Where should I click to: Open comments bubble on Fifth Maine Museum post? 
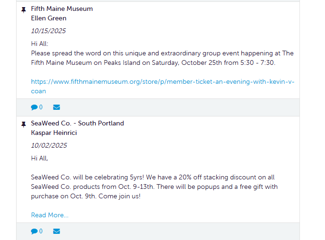click(x=34, y=107)
